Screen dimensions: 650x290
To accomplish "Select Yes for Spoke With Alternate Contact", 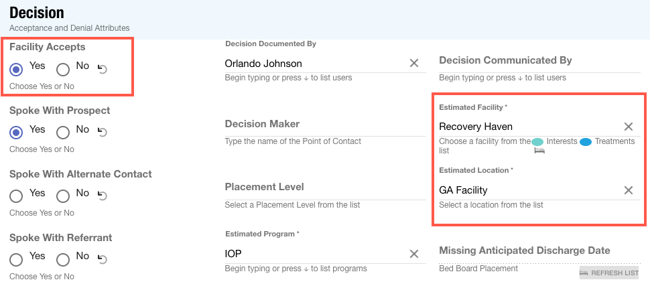I will click(x=17, y=196).
